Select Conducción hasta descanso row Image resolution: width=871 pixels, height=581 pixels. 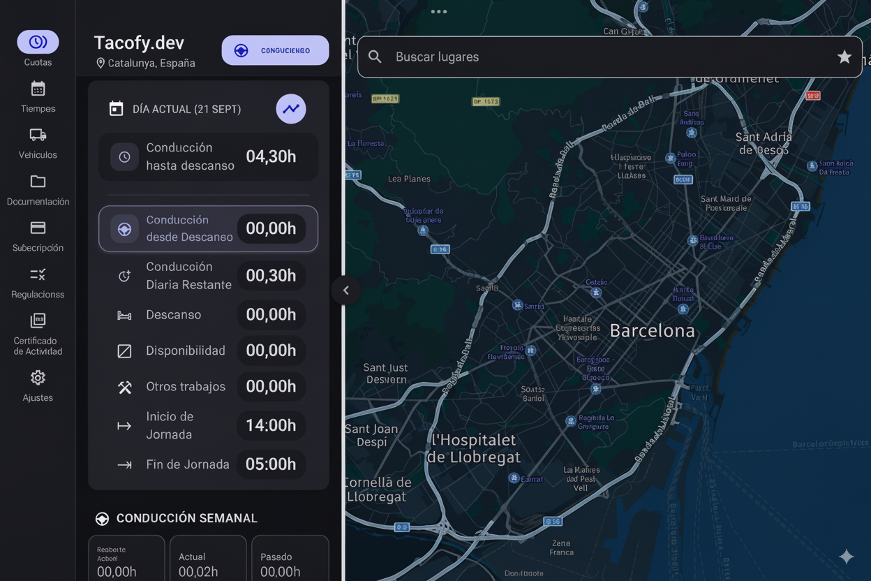tap(208, 156)
